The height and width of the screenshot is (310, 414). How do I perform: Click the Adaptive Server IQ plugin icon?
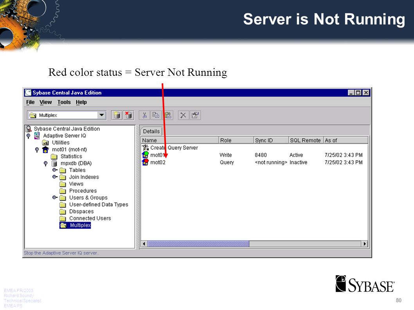(x=37, y=136)
